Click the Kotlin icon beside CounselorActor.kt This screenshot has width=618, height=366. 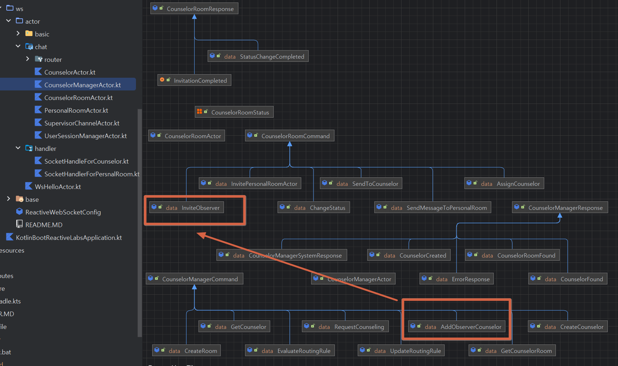(38, 72)
